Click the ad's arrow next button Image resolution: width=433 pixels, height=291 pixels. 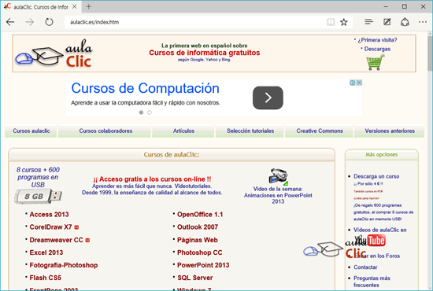point(268,98)
